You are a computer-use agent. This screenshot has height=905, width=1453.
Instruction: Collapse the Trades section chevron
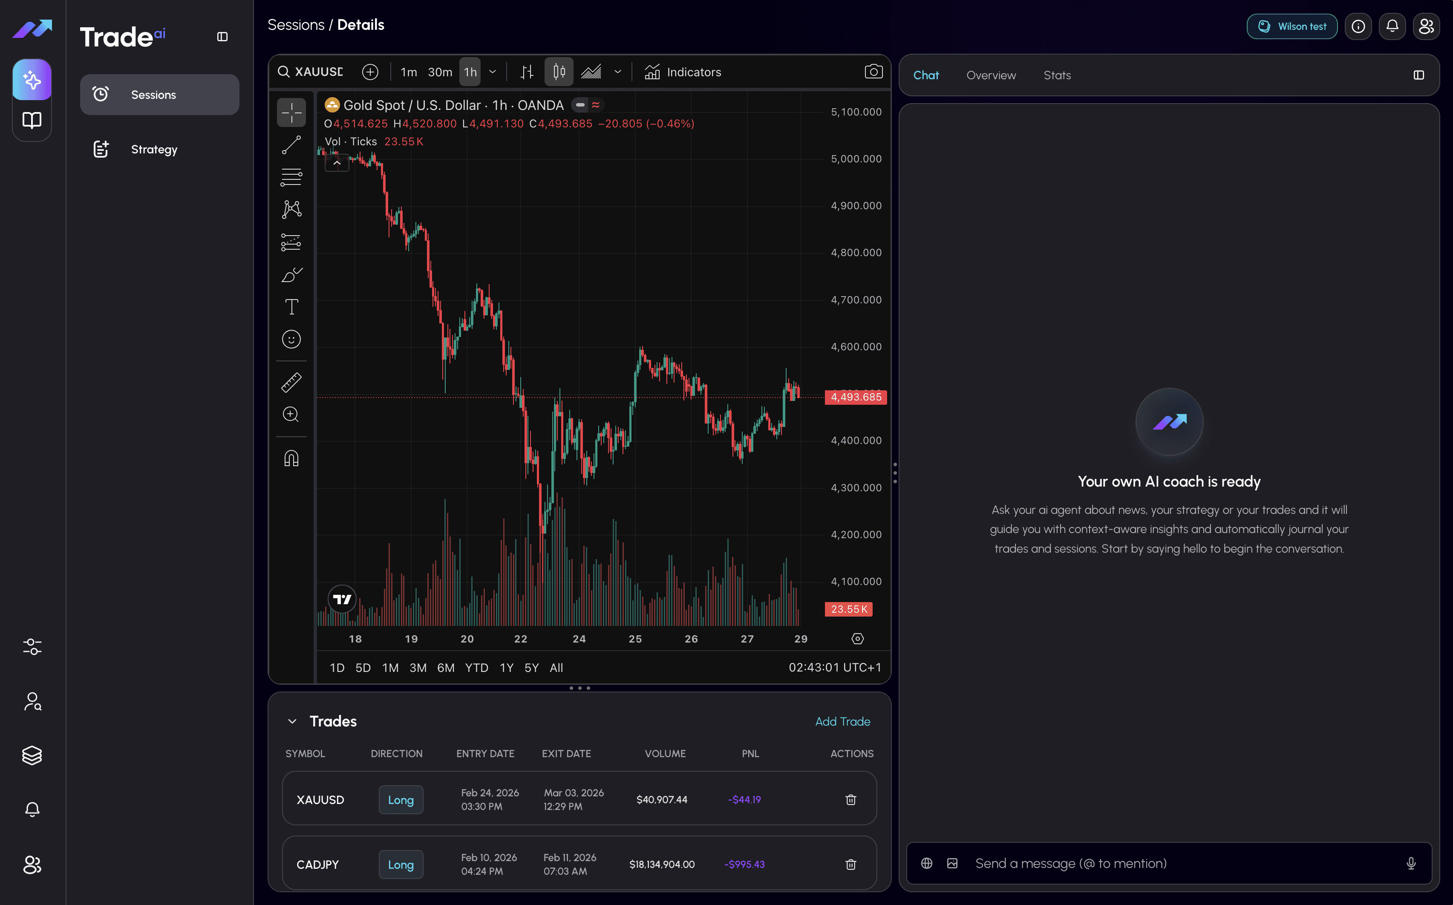292,721
